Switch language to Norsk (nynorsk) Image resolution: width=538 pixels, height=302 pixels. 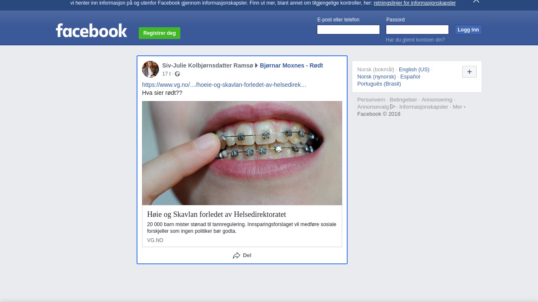377,77
